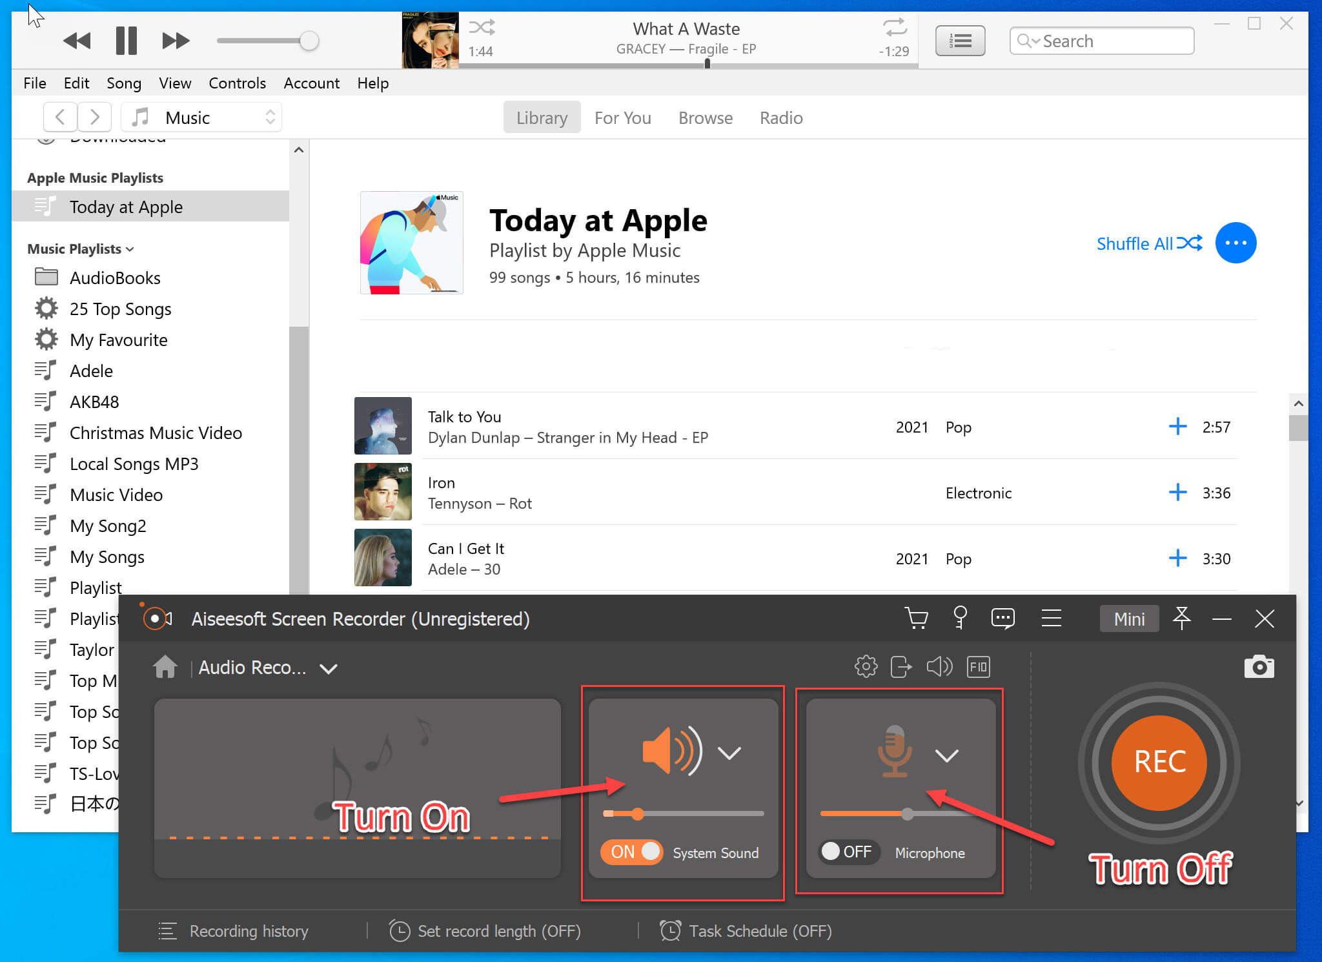Screen dimensions: 1322x962
Task: Take a screenshot with camera icon
Action: (x=1259, y=666)
